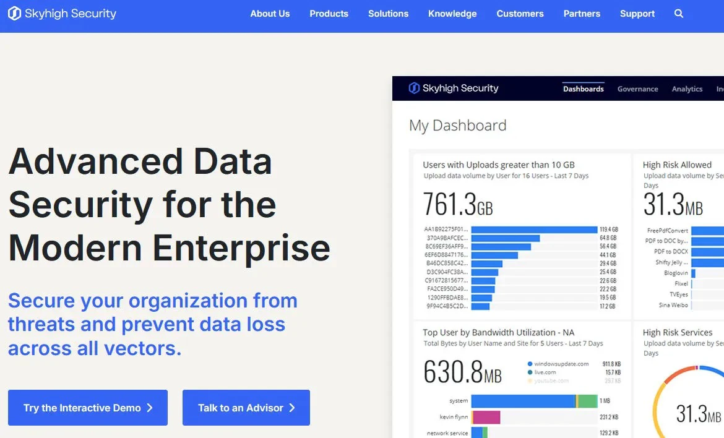Expand the Knowledge menu
The height and width of the screenshot is (438, 724).
[452, 14]
